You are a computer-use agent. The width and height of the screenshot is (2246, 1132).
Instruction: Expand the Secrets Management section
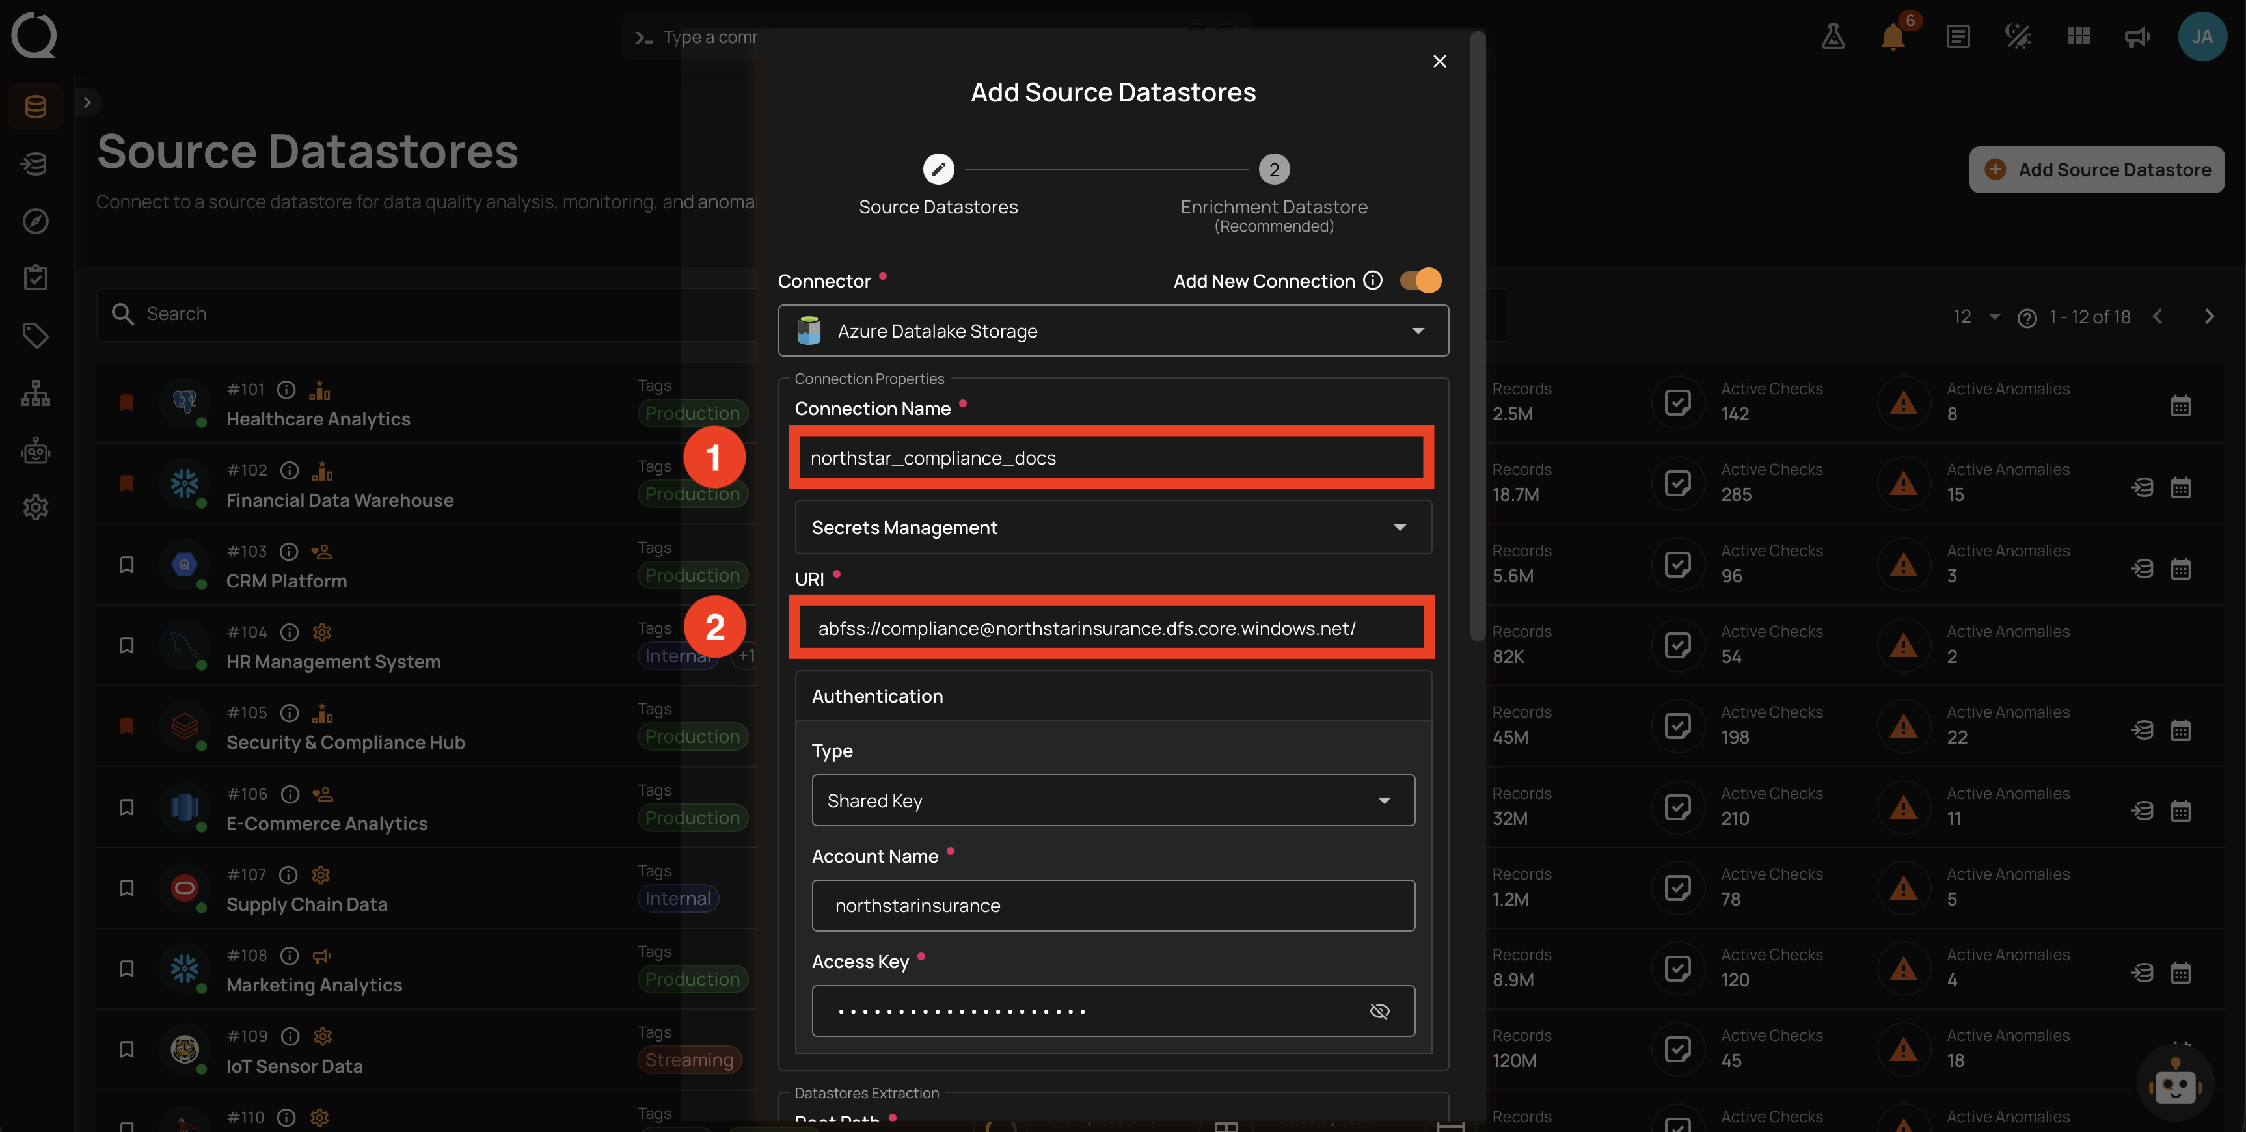point(1113,527)
